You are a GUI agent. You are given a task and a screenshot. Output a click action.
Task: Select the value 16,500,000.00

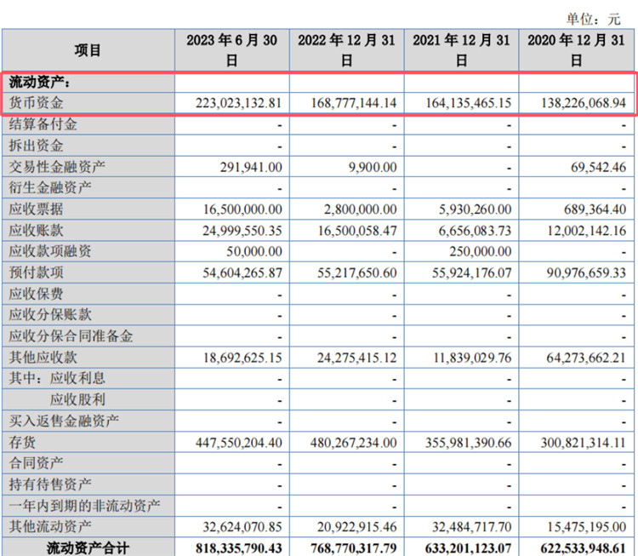pyautogui.click(x=242, y=209)
